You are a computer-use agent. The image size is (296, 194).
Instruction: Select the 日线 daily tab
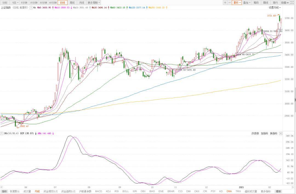62,3
